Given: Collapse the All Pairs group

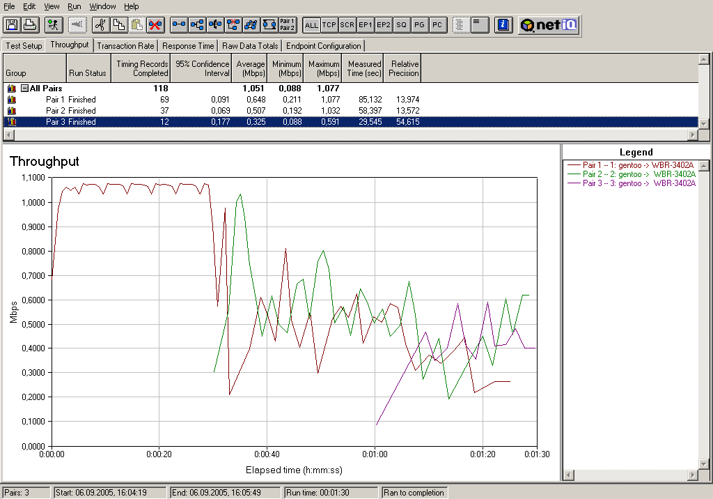Looking at the screenshot, I should pyautogui.click(x=25, y=89).
